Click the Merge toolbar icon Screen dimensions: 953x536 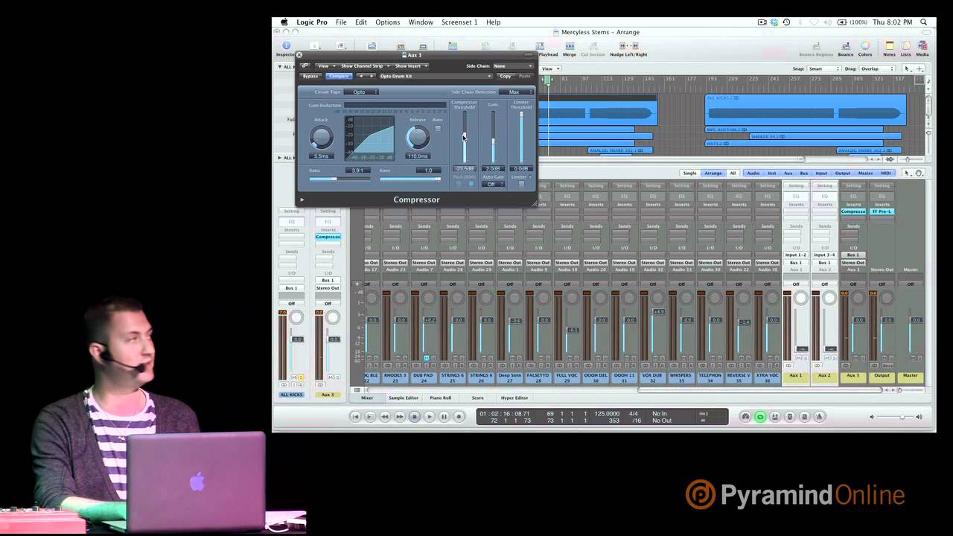570,46
